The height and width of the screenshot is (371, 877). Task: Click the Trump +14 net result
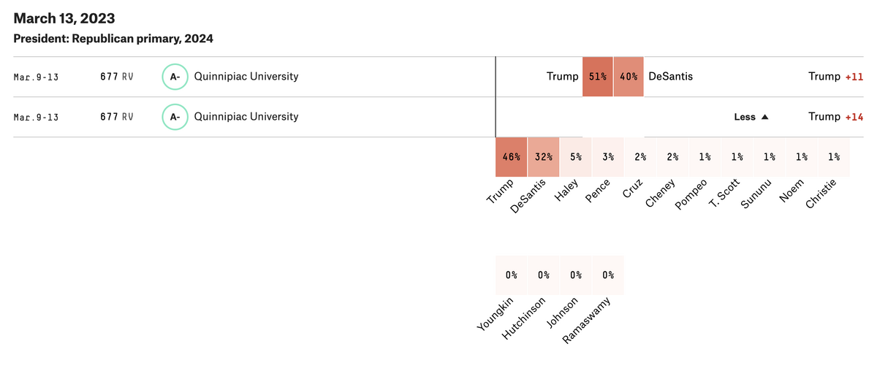(835, 117)
